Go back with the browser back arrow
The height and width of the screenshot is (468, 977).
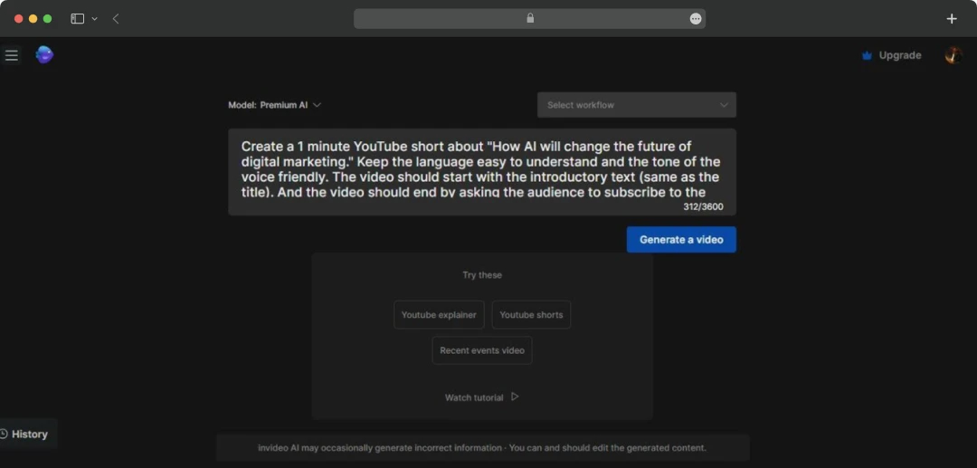point(116,19)
